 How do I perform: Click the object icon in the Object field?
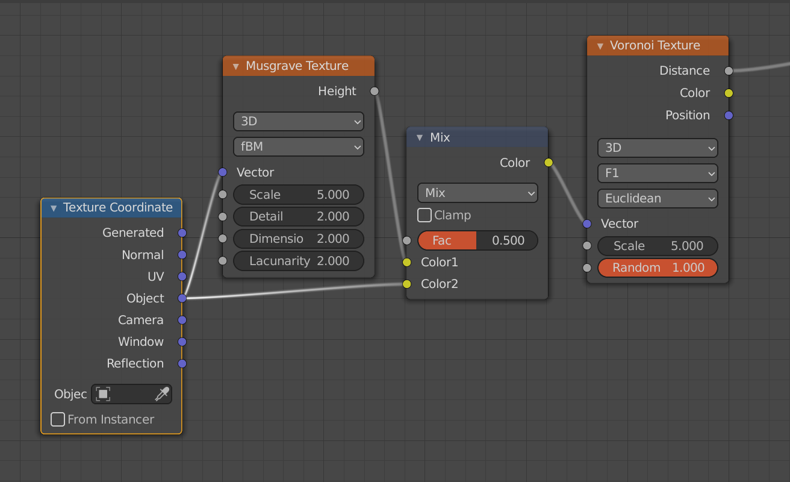[103, 394]
